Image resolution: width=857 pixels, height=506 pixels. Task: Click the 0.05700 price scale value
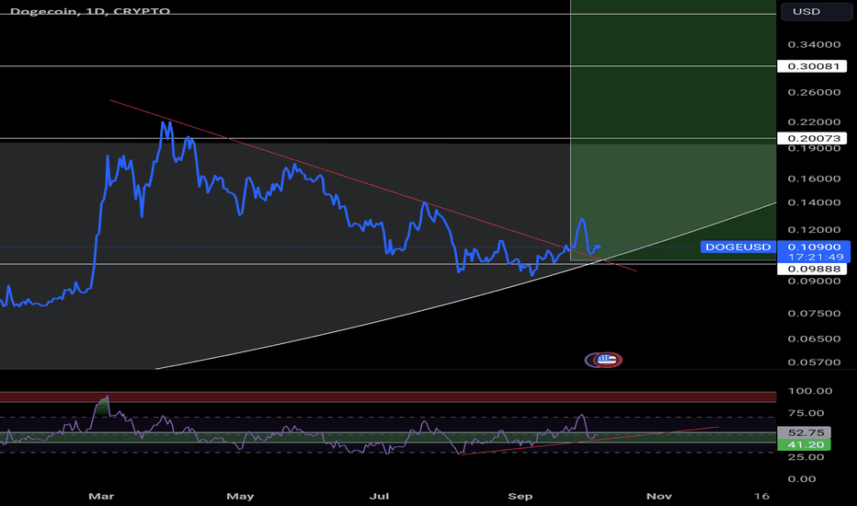(814, 362)
